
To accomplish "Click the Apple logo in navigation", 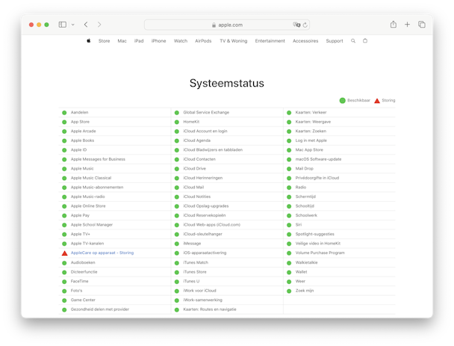I will click(x=89, y=40).
